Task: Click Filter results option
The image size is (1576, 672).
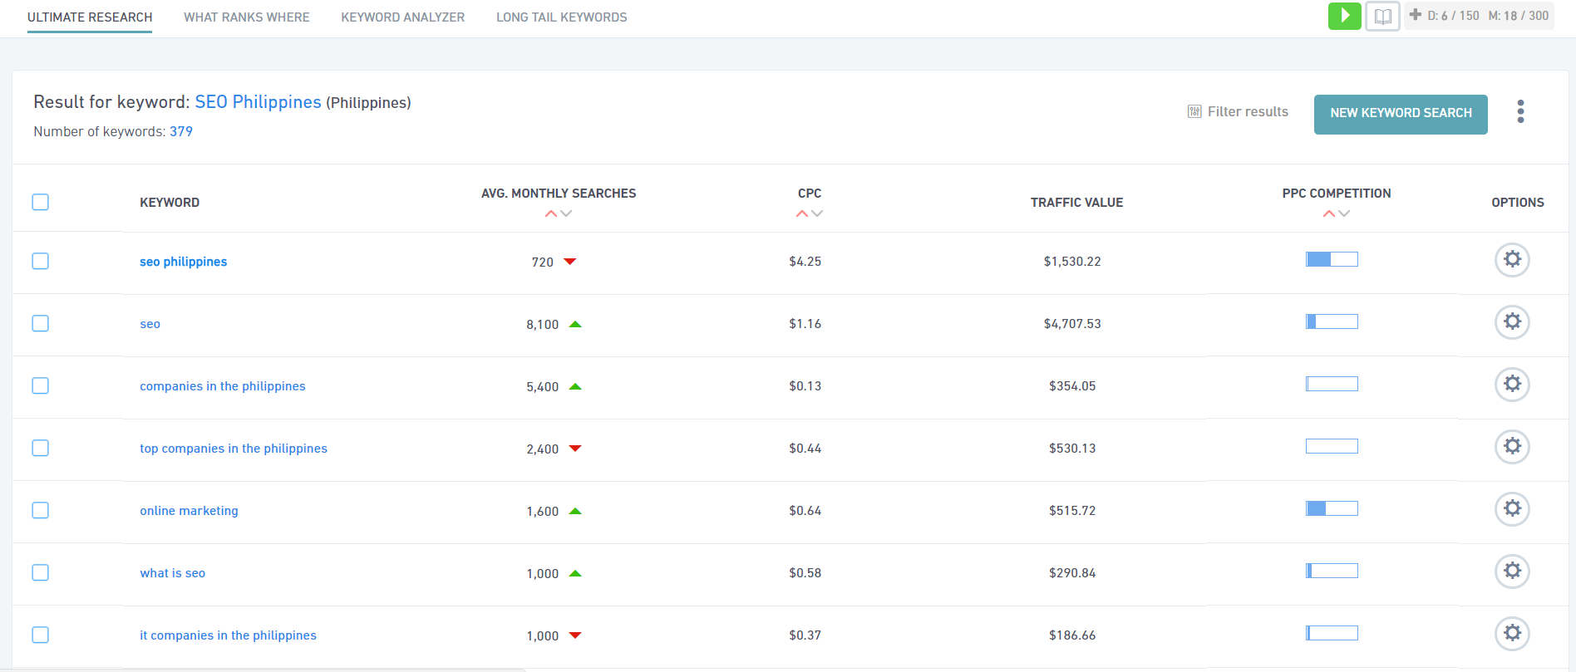Action: 1238,112
